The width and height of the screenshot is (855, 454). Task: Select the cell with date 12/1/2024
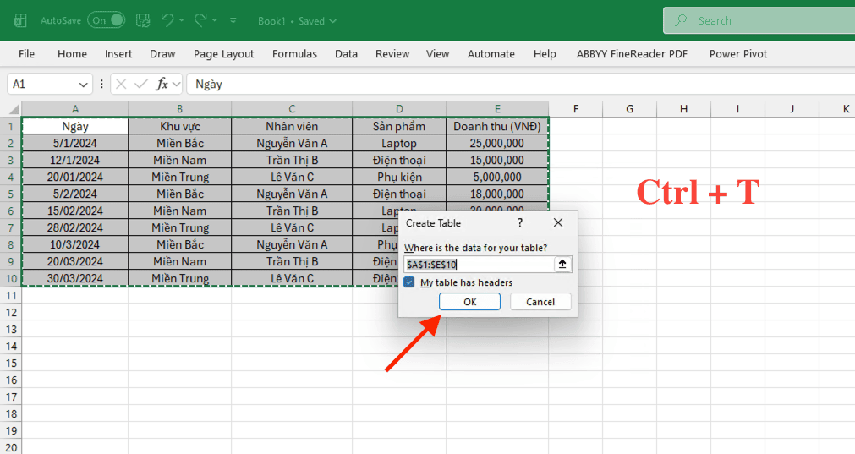pyautogui.click(x=74, y=161)
